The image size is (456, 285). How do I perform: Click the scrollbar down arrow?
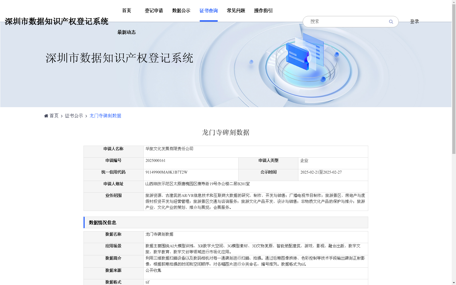454,283
